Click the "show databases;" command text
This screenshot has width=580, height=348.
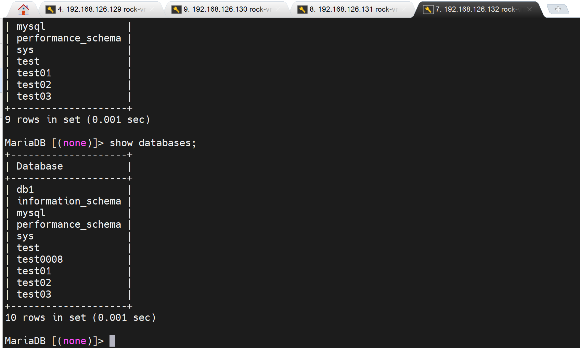[153, 143]
